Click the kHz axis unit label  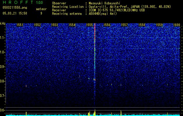point(3,23)
